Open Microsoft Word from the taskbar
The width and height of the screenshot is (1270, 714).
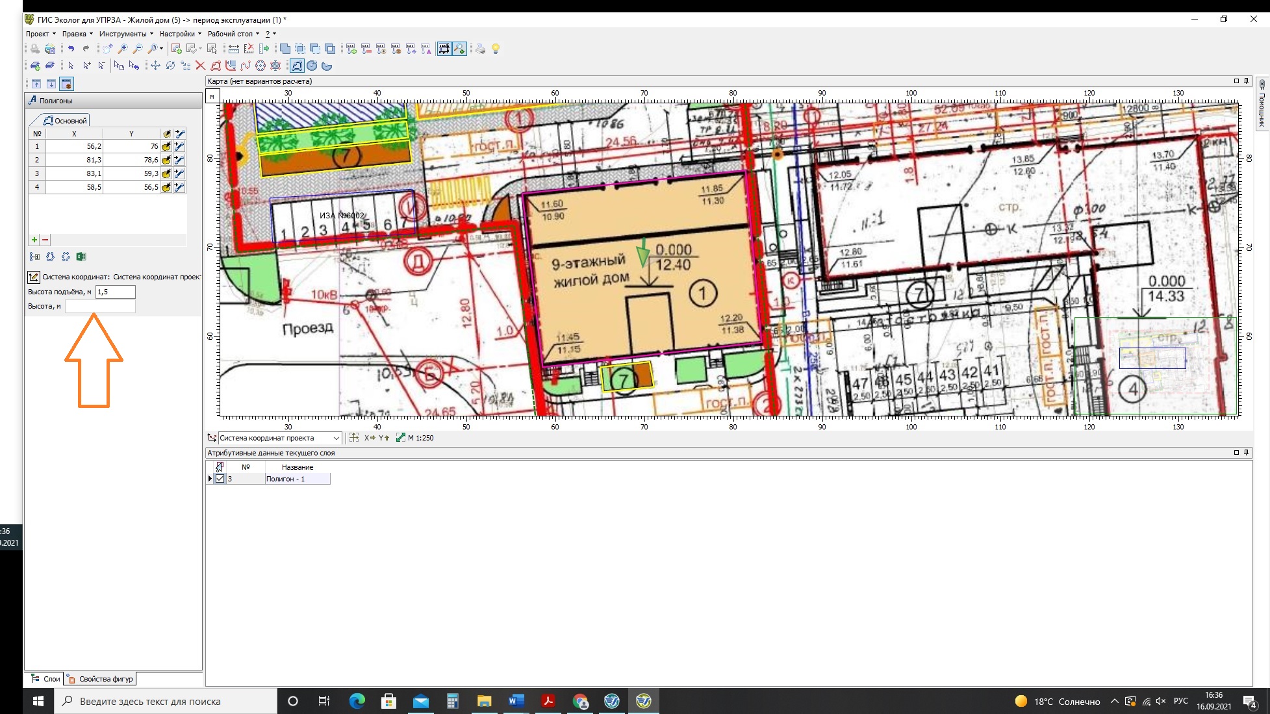[516, 701]
